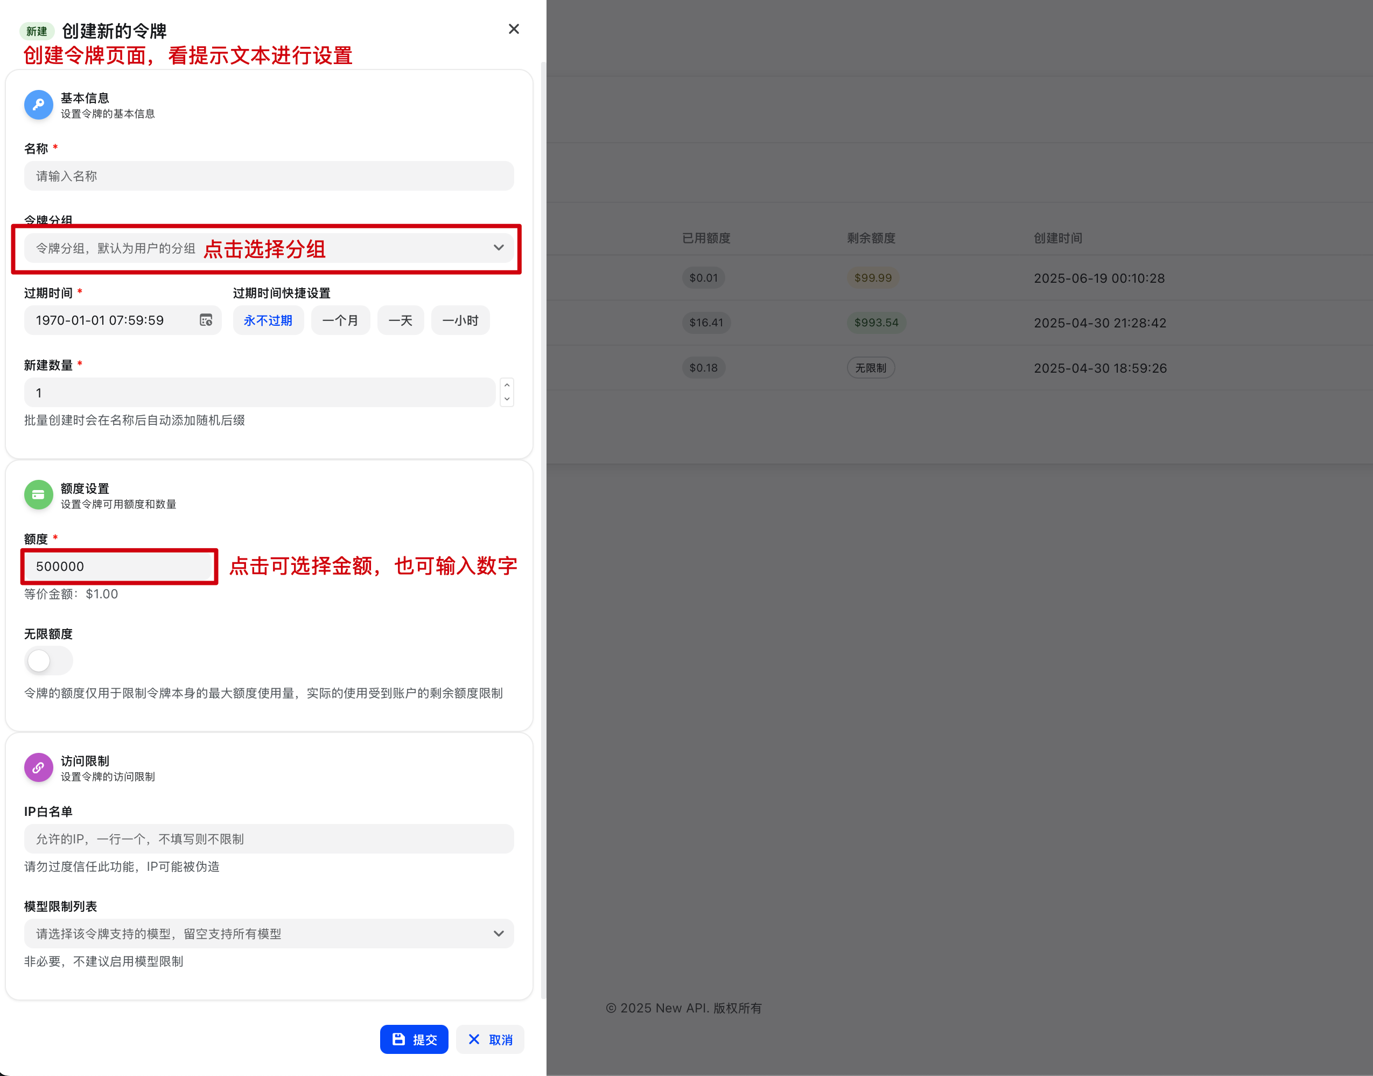This screenshot has width=1373, height=1076.
Task: Open the calendar picker in 过期时间 field
Action: [206, 320]
